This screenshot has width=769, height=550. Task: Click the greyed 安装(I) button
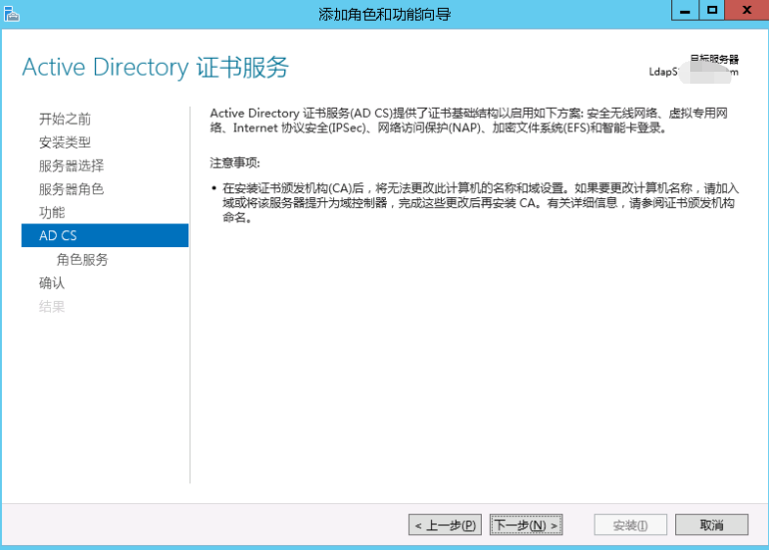(x=630, y=525)
